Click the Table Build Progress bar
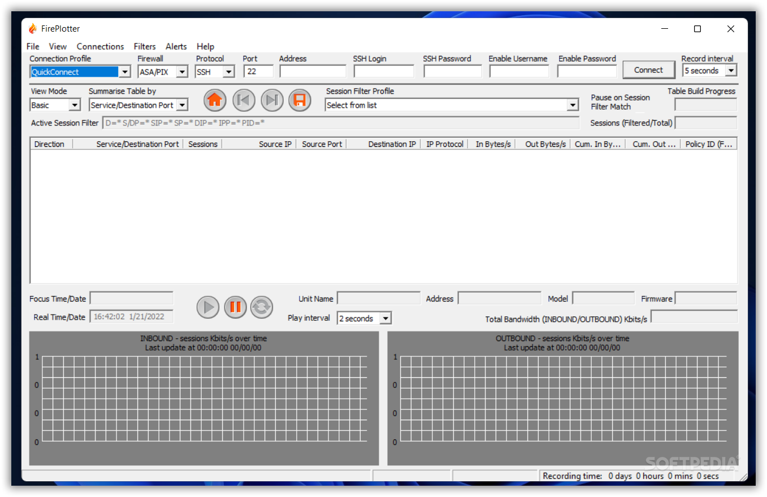 tap(706, 104)
